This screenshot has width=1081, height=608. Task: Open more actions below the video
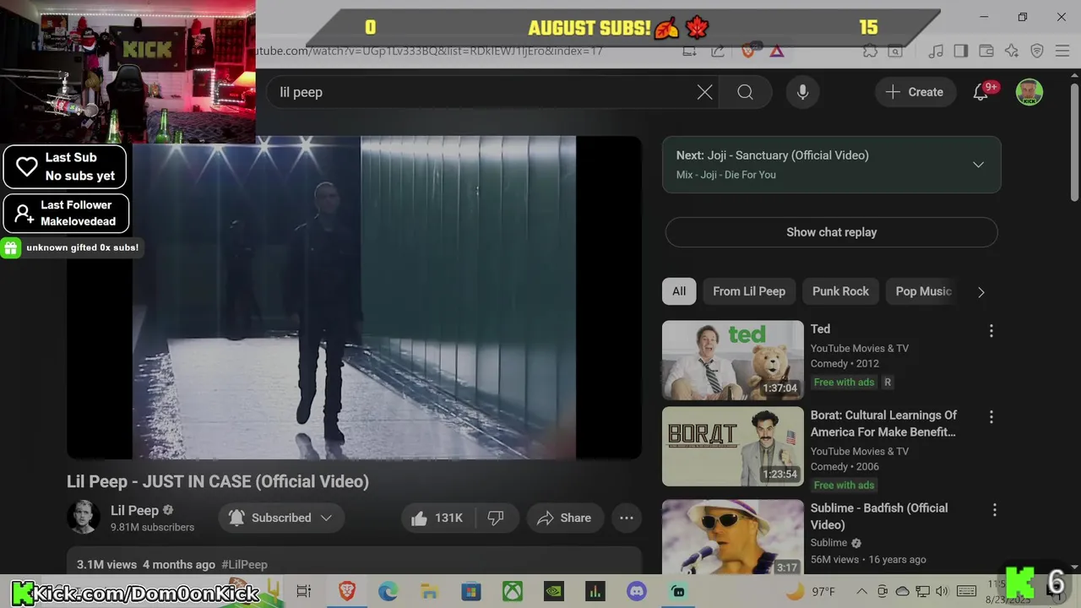coord(627,518)
